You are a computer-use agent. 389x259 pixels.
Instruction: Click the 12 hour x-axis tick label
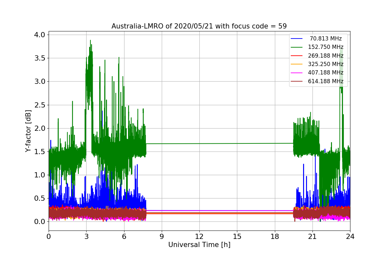pos(199,236)
